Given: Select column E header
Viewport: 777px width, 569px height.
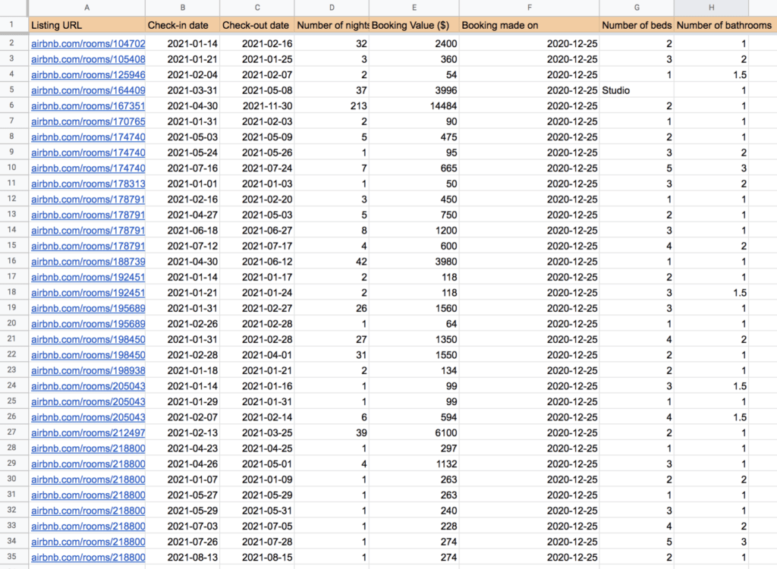Looking at the screenshot, I should pos(414,8).
